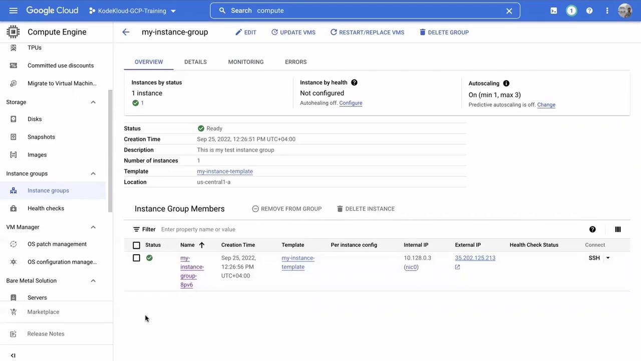Sort by Name column arrow

[x=202, y=245]
